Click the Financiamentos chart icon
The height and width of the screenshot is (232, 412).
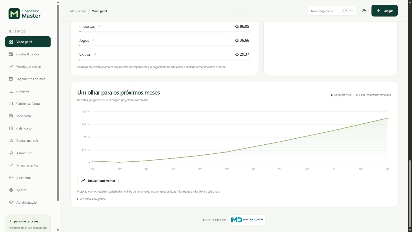point(11,165)
